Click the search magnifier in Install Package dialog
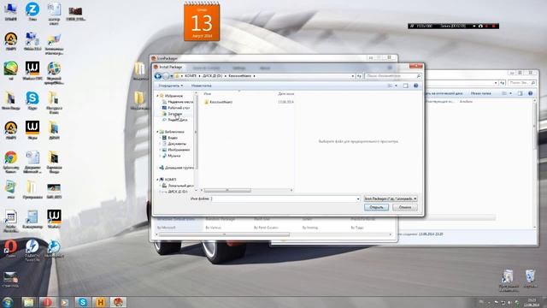Viewport: 547px width, 308px height. coord(418,76)
